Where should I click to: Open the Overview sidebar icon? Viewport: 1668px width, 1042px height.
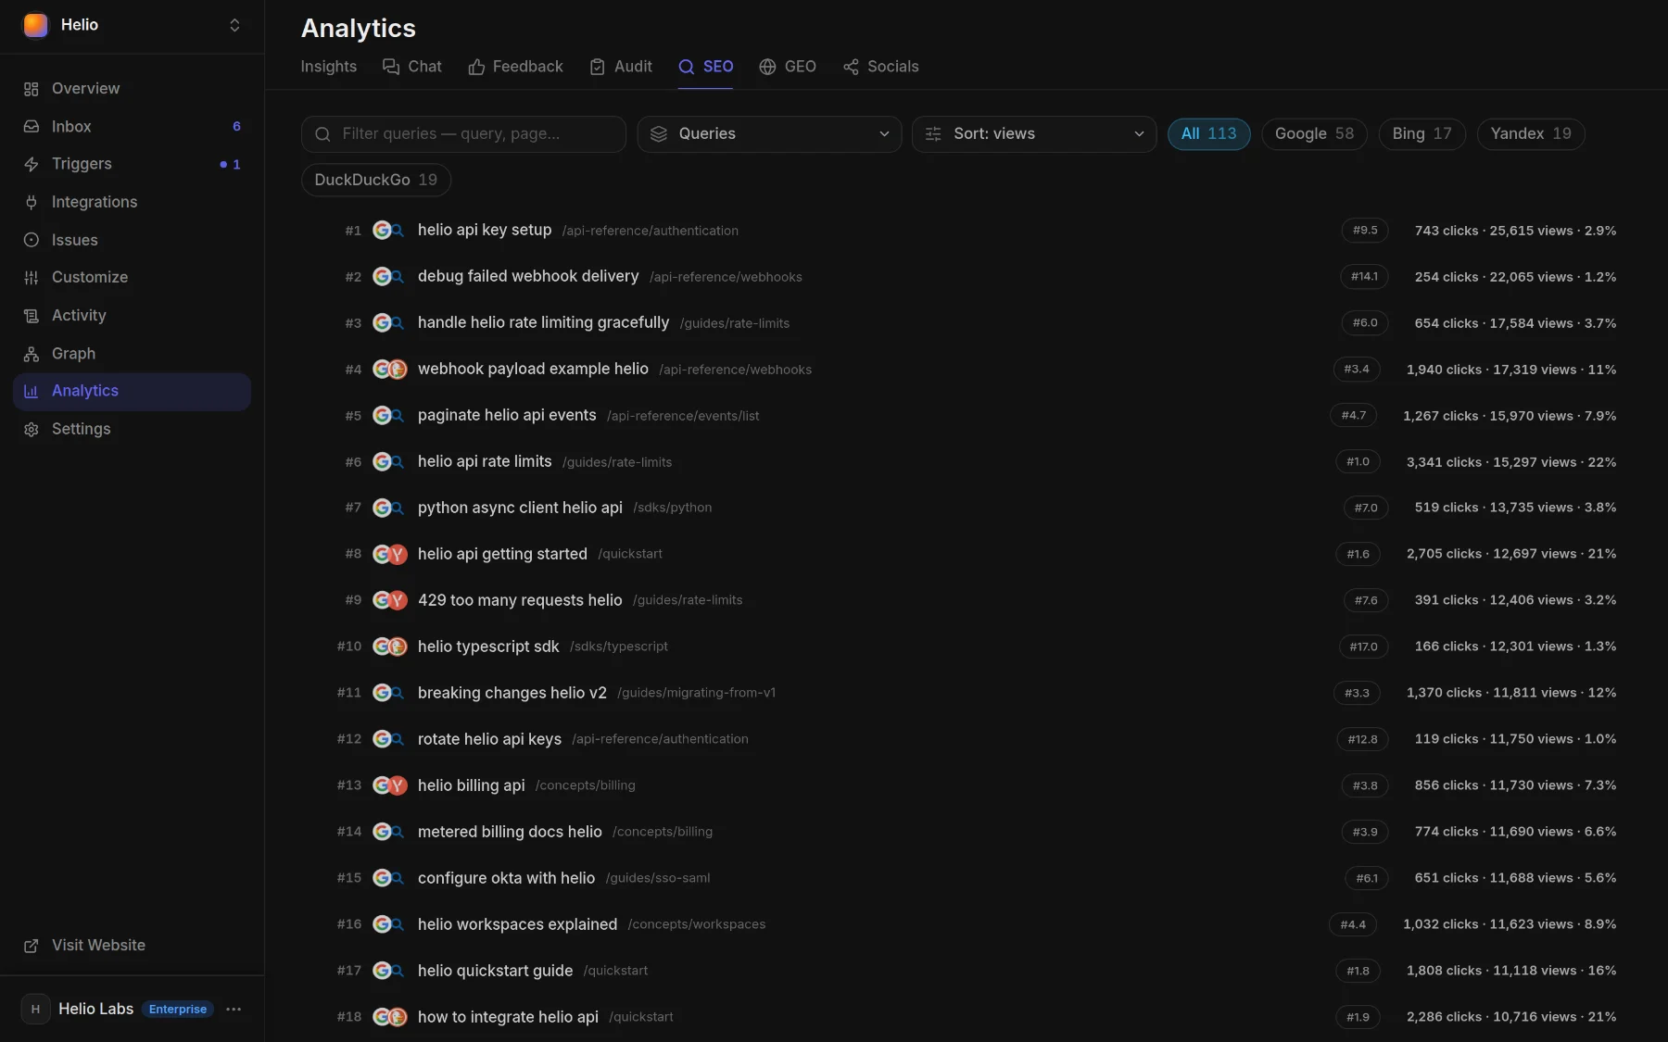coord(32,89)
